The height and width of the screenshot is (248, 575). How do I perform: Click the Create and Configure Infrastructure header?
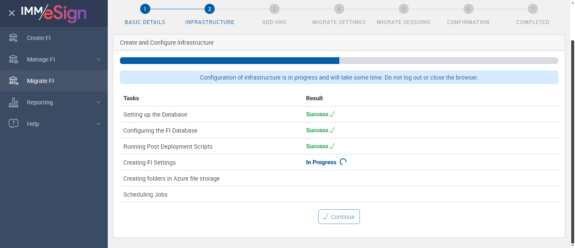click(x=167, y=43)
